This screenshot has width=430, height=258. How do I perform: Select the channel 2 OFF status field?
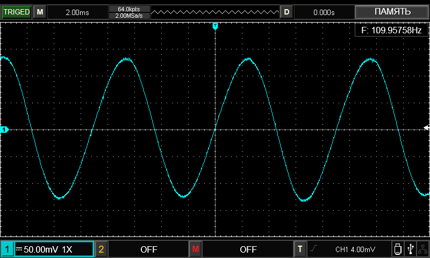point(148,249)
